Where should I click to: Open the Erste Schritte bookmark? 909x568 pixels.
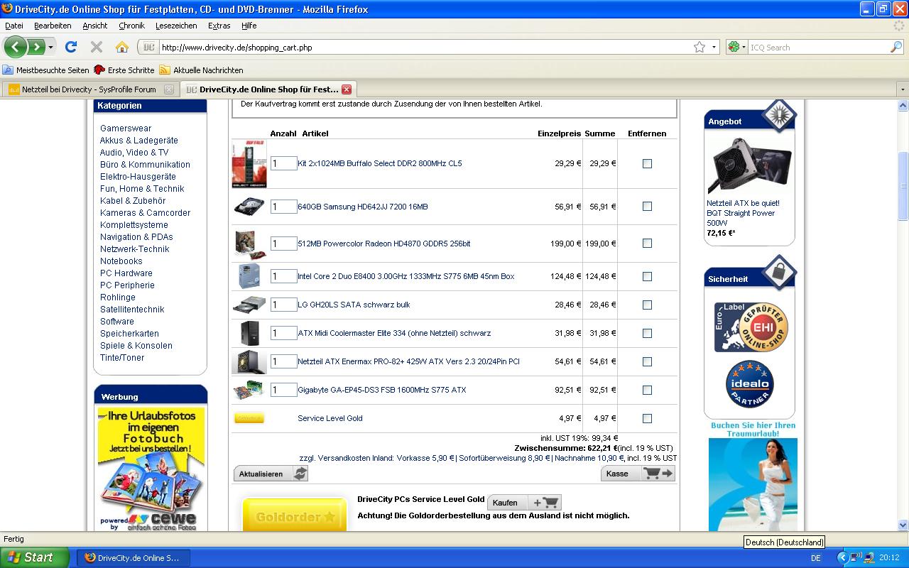point(124,70)
